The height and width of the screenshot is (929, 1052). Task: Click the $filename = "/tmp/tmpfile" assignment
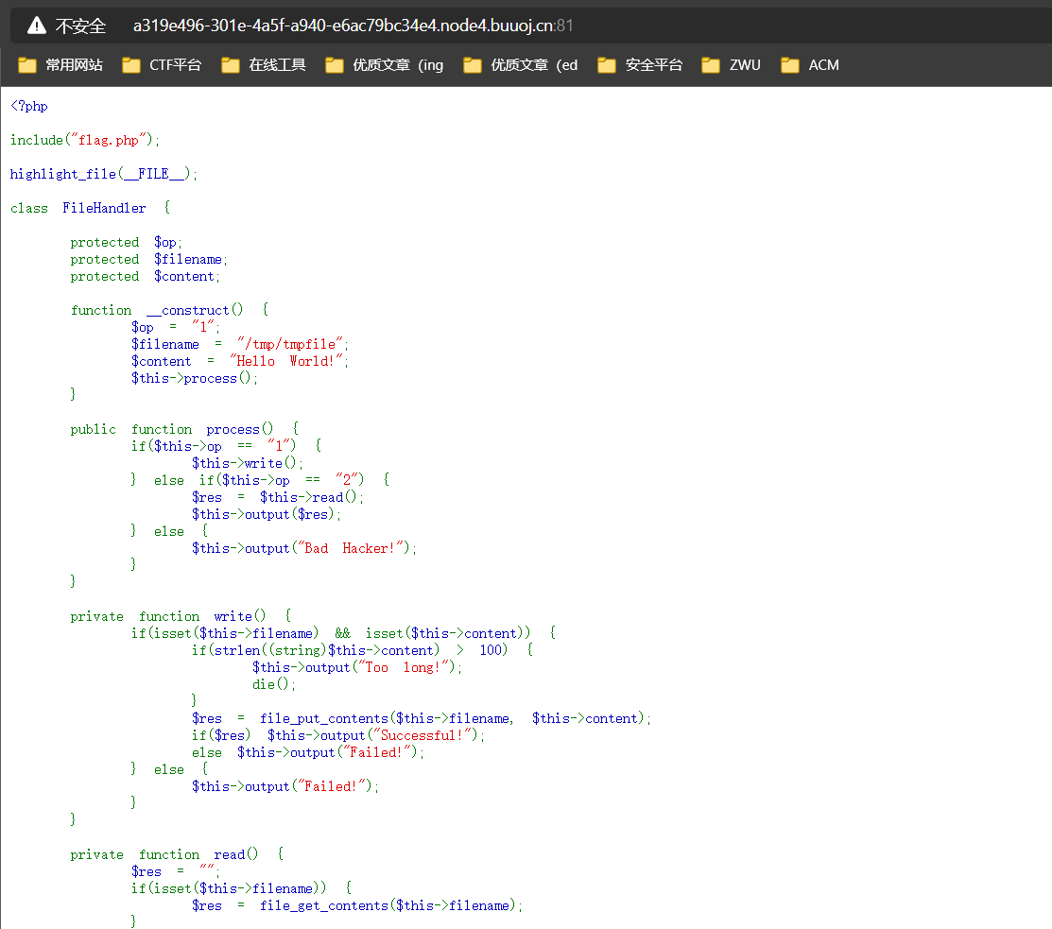coord(240,344)
